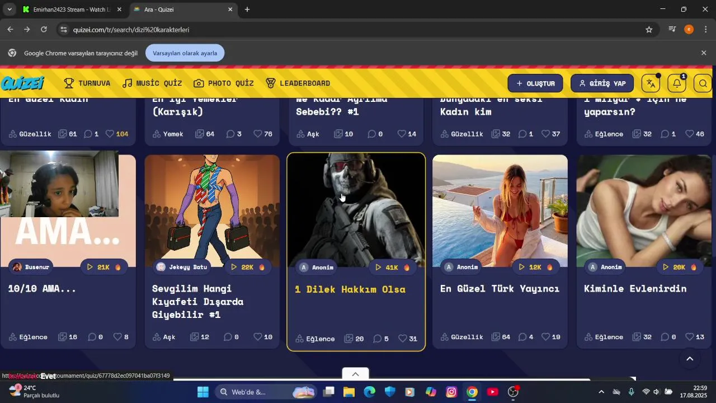716x403 pixels.
Task: View site information icon in address bar
Action: point(64,30)
